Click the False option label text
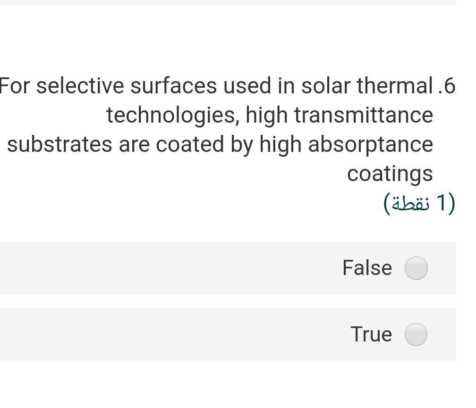 (x=367, y=267)
